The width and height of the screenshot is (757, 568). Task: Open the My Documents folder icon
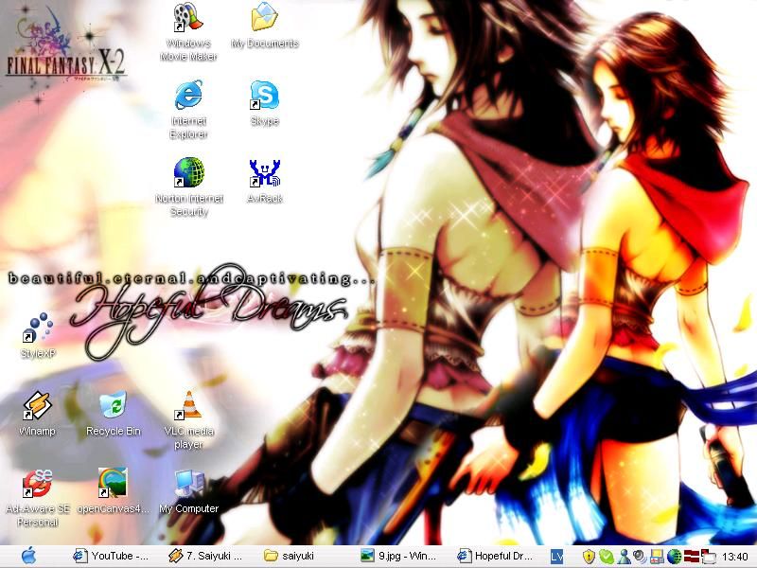[265, 26]
